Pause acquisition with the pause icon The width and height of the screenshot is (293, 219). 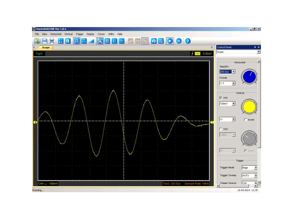(179, 41)
